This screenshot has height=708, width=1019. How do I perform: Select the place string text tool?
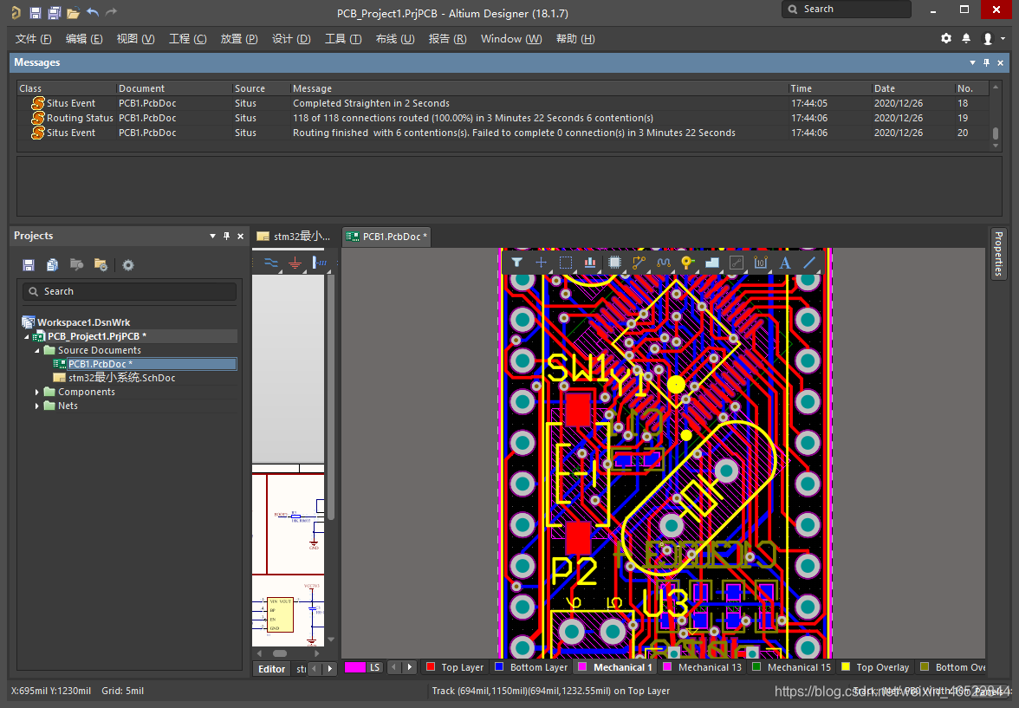(x=785, y=263)
